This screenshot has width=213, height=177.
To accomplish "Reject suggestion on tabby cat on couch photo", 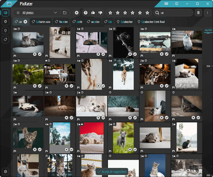I will point(35,54).
